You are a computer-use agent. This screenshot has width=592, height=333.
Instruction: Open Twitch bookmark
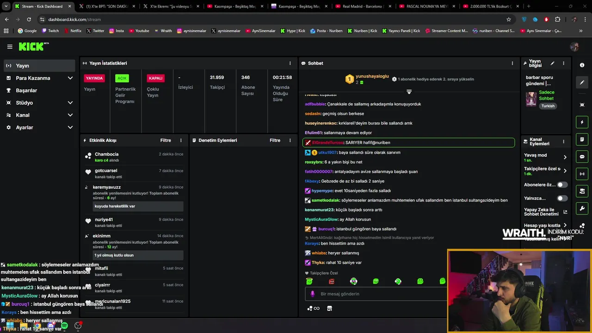[x=50, y=31]
